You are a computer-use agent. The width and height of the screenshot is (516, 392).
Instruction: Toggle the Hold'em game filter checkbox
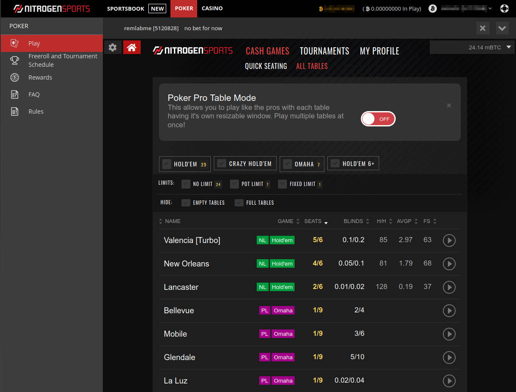click(167, 164)
